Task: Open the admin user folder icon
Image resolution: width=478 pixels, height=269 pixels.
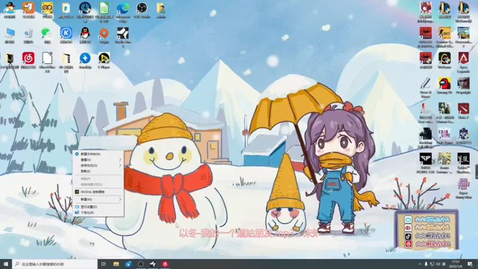Action: coord(161,10)
